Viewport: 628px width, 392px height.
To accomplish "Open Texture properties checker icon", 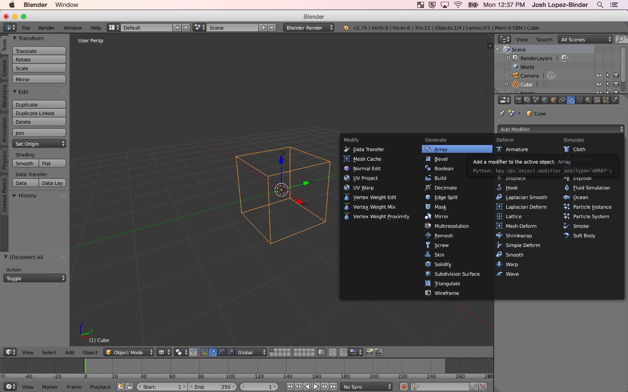I will [x=597, y=100].
